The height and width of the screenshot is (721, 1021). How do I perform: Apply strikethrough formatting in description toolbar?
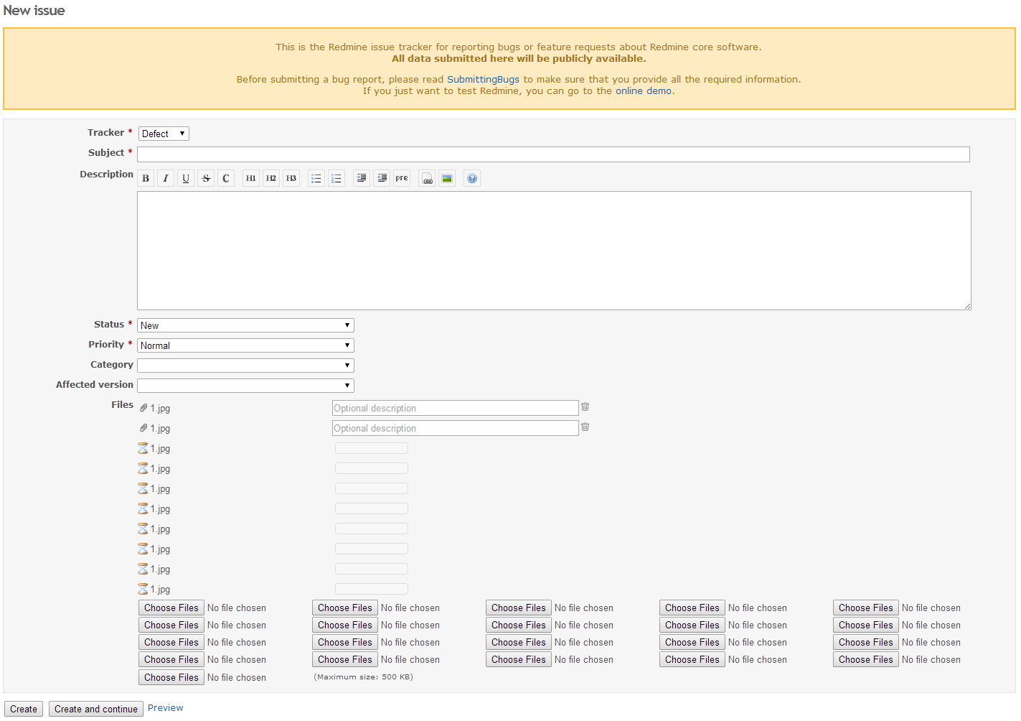(x=206, y=178)
